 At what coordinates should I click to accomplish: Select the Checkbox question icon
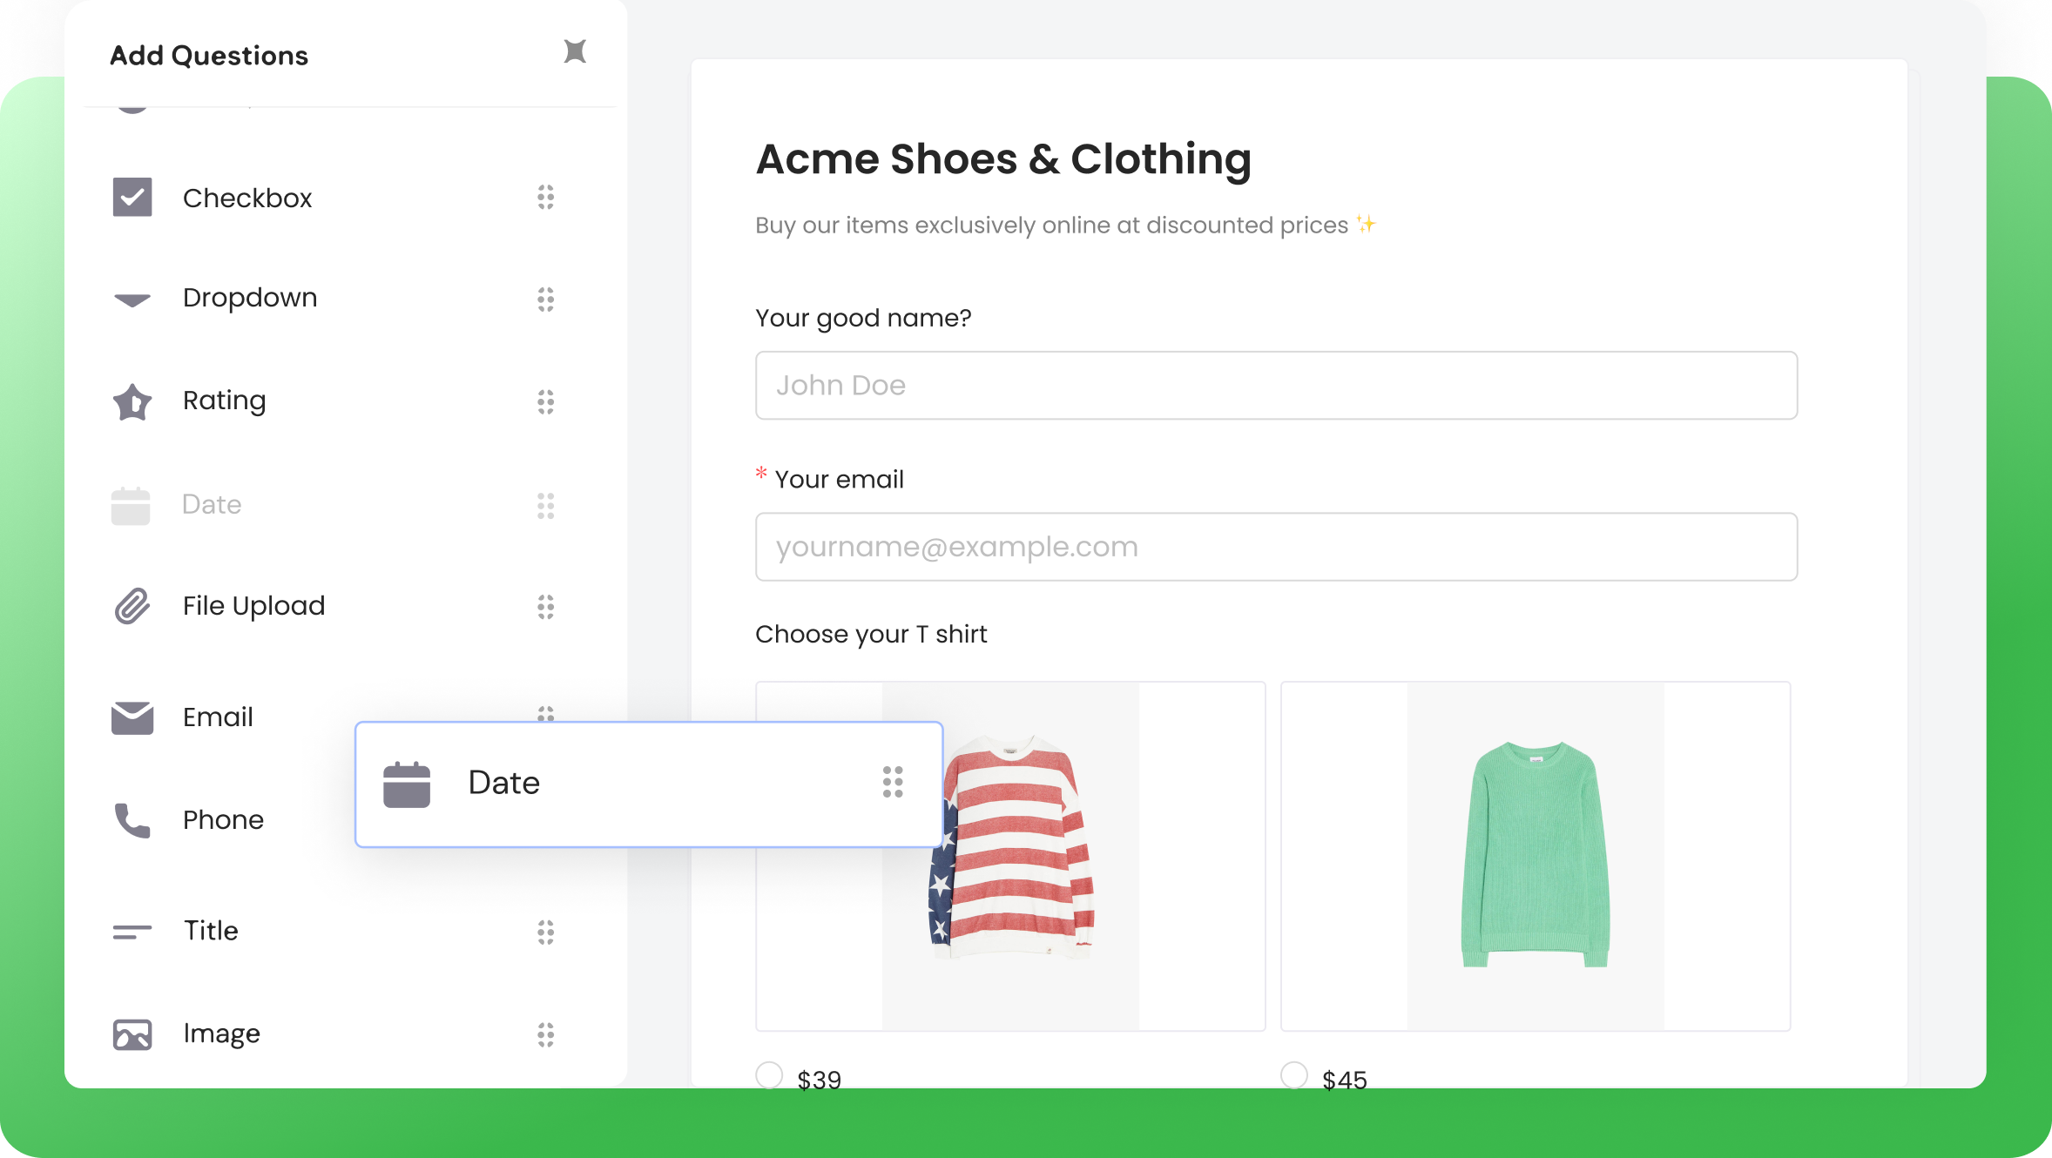pyautogui.click(x=132, y=197)
